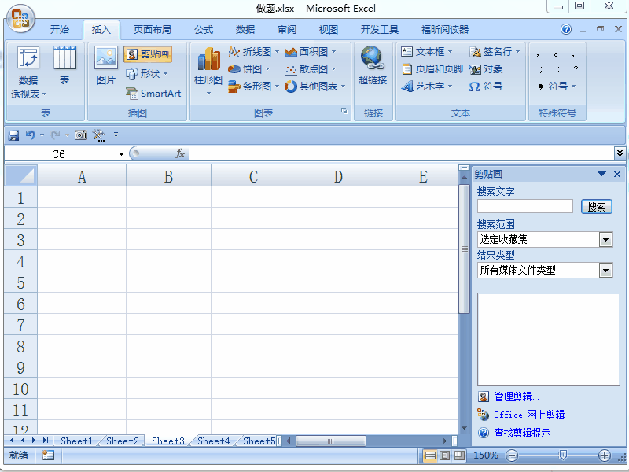Image resolution: width=629 pixels, height=472 pixels.
Task: Open the special symbols (符号) dropdown
Action: click(x=557, y=87)
